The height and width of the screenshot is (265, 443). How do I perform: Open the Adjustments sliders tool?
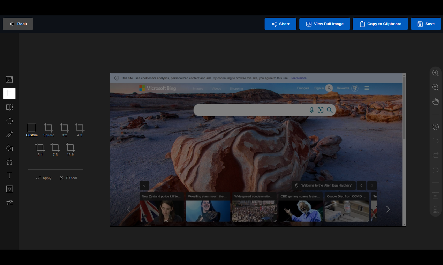coord(9,203)
